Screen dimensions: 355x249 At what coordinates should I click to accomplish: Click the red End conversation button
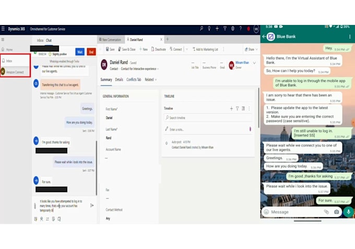pyautogui.click(x=91, y=52)
